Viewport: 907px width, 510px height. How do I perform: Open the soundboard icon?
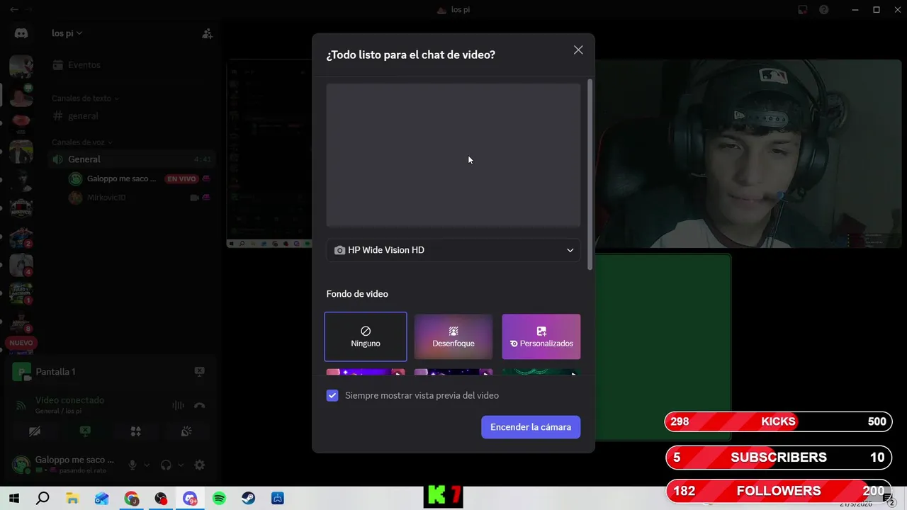(186, 431)
